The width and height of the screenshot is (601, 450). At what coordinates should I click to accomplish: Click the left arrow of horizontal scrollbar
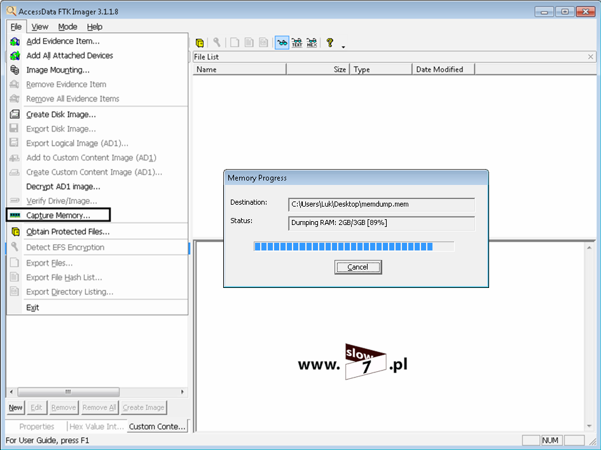(x=11, y=392)
